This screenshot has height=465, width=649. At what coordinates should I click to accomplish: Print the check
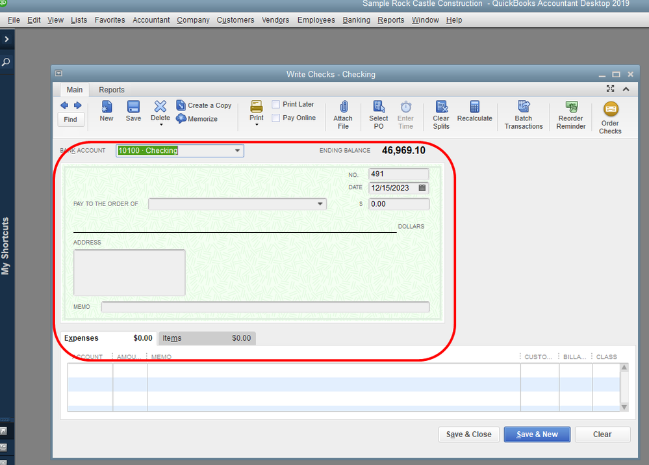256,111
